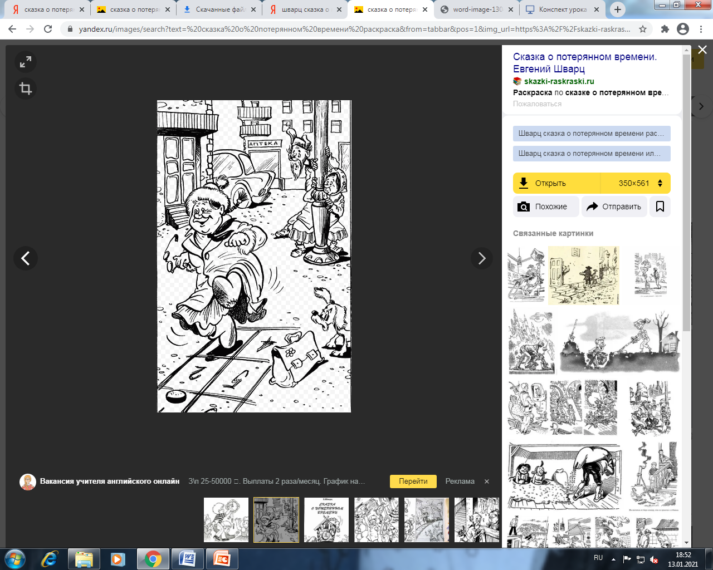Viewport: 713px width, 570px height.
Task: Go to the previous image
Action: pos(26,258)
